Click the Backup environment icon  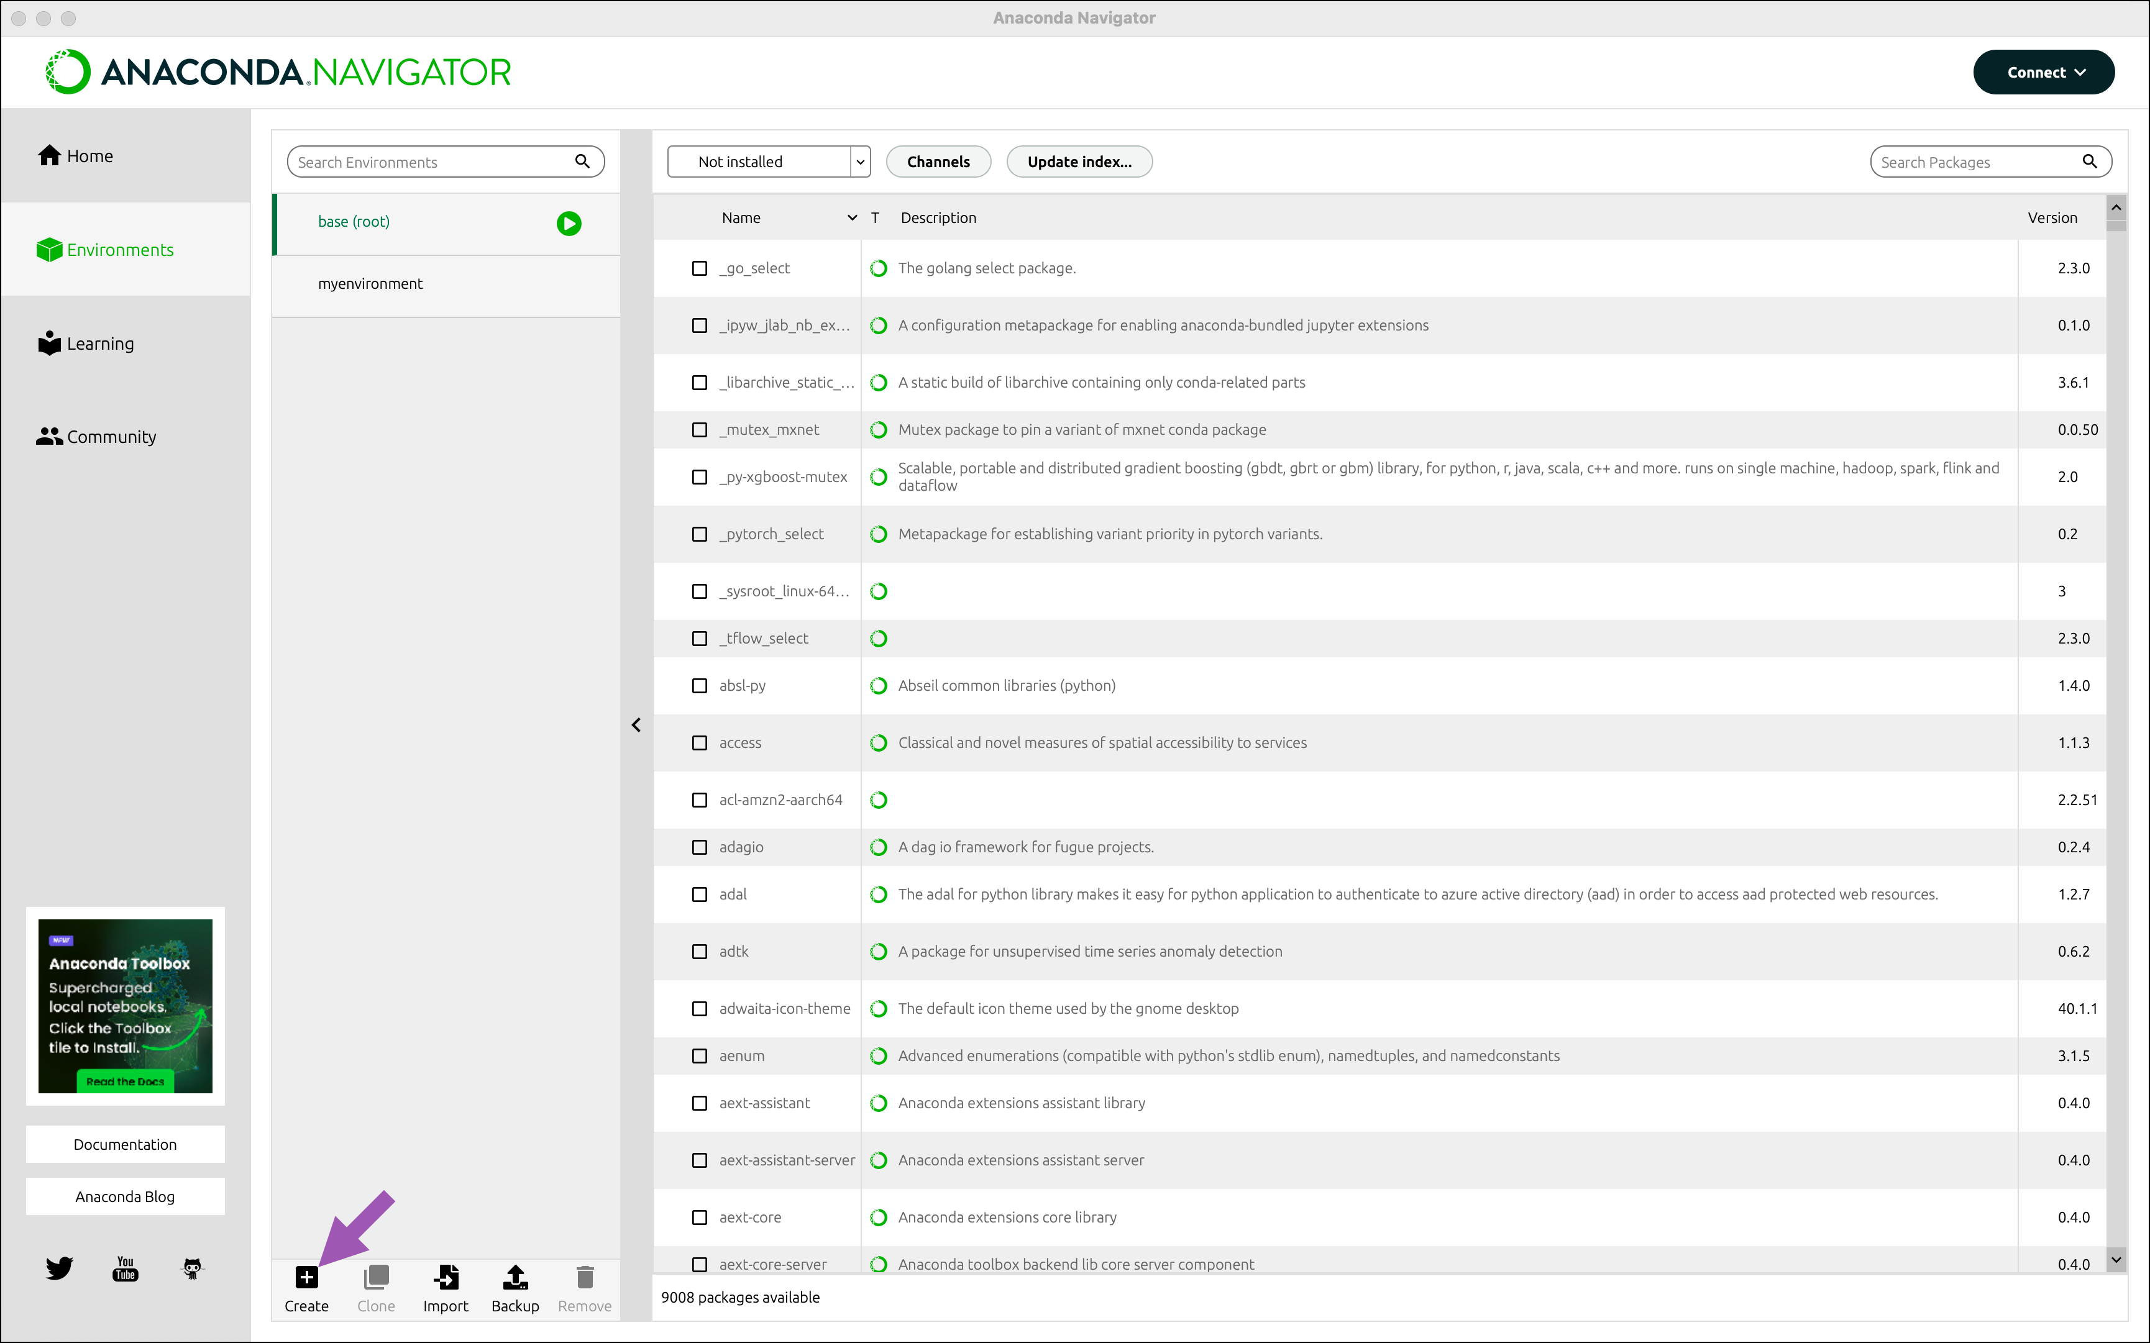point(515,1277)
